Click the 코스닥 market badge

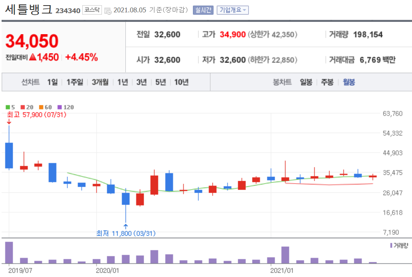coord(92,10)
